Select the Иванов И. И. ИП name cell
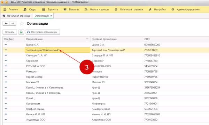 pos(57,114)
